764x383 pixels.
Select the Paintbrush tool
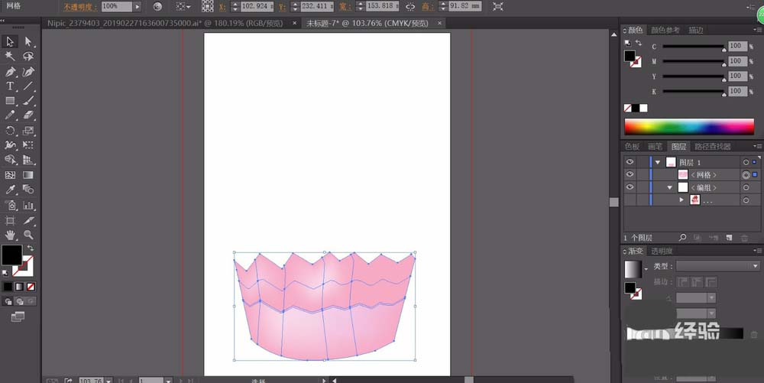(x=28, y=101)
